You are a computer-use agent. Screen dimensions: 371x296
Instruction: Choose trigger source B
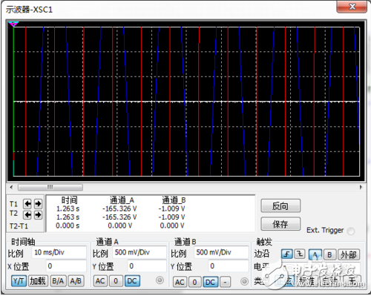329,254
